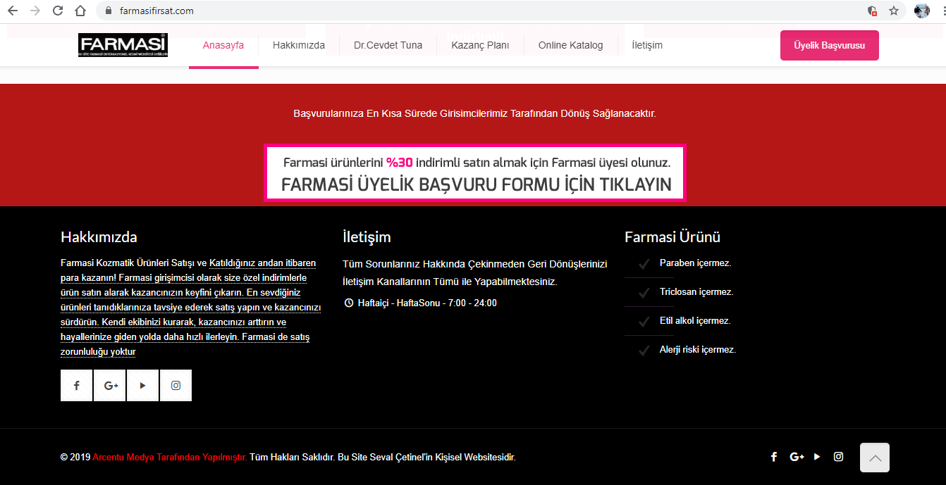Click the footer 'Hakkımızda' heading
This screenshot has width=946, height=485.
[99, 237]
